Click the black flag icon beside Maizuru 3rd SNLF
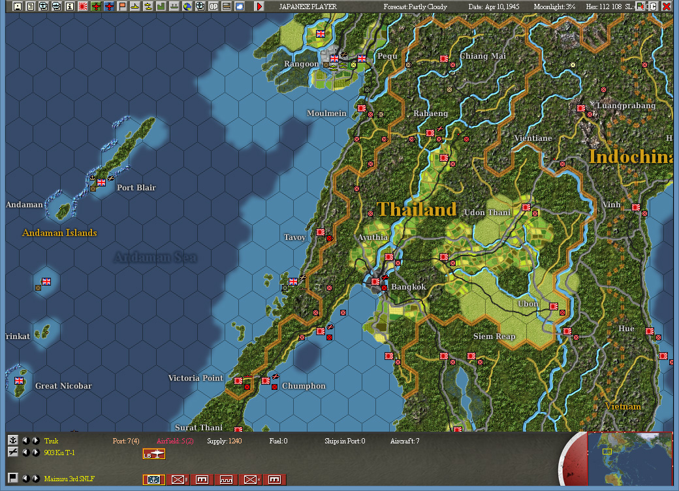The width and height of the screenshot is (679, 491). point(13,477)
